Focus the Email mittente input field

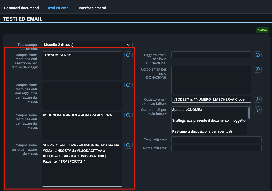216,140
